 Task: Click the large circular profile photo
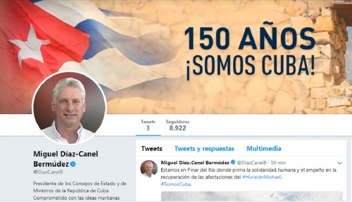coord(69,108)
